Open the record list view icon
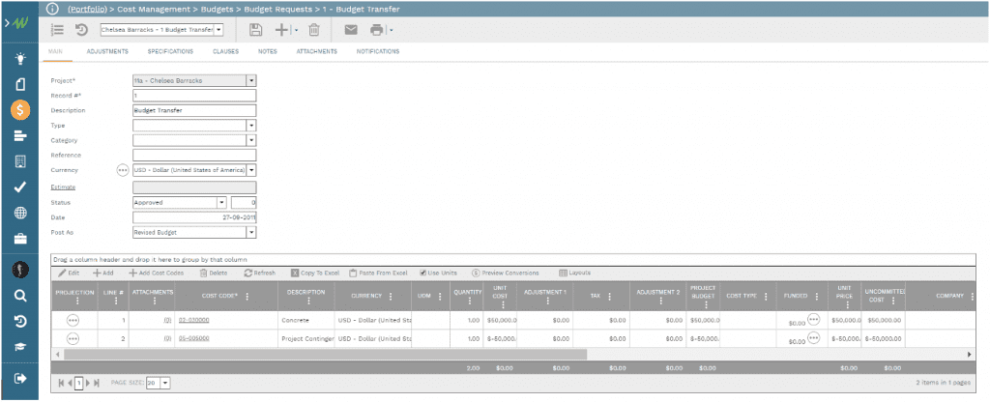990x403 pixels. 57,30
